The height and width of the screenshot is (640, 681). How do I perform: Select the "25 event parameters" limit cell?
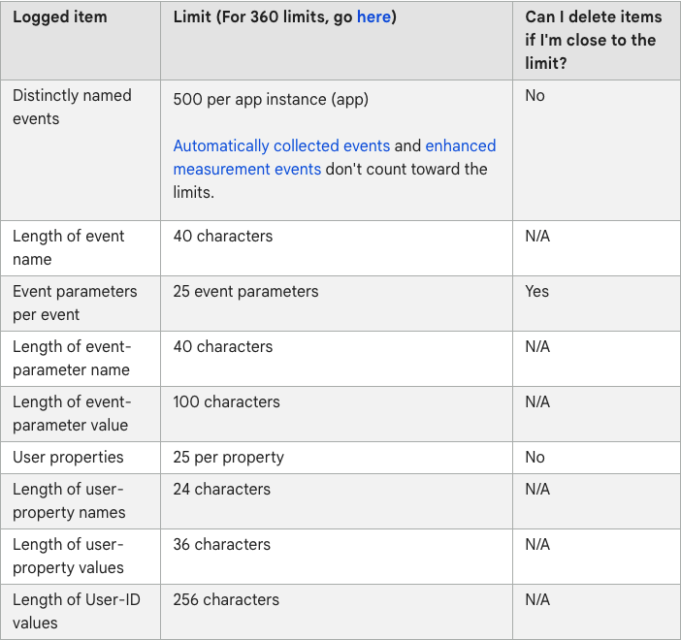tap(245, 291)
